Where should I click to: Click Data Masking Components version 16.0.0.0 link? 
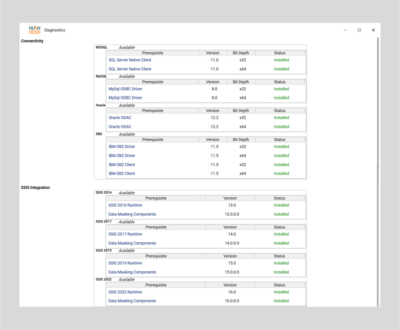(x=132, y=301)
